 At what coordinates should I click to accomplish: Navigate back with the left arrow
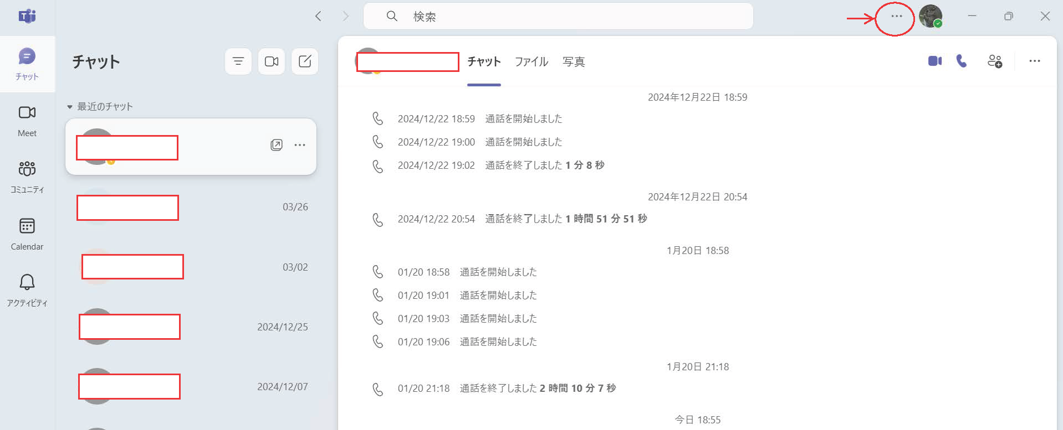pyautogui.click(x=318, y=17)
